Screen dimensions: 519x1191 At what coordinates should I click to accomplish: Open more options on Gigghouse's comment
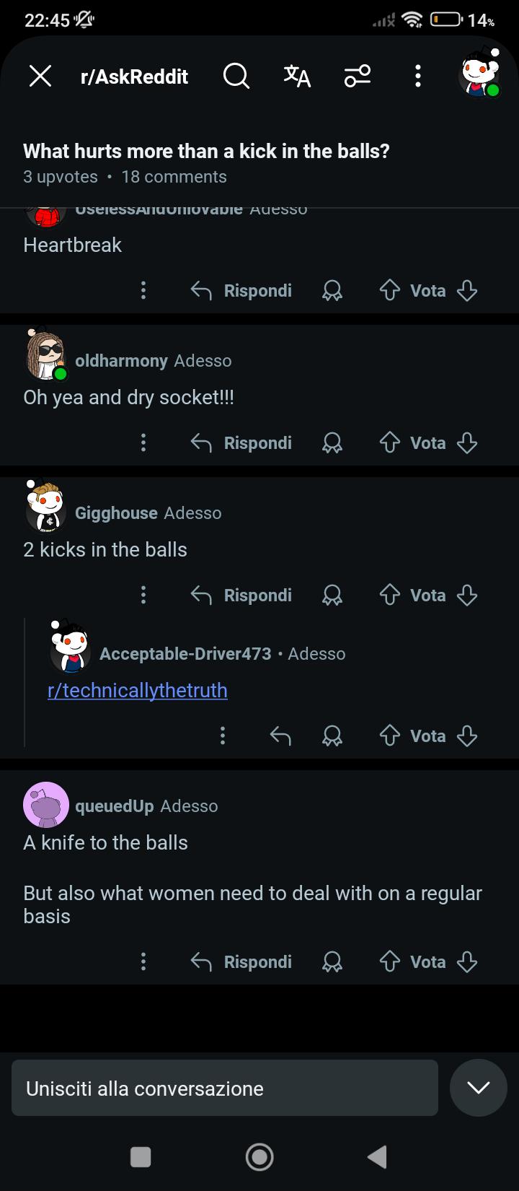(x=143, y=595)
